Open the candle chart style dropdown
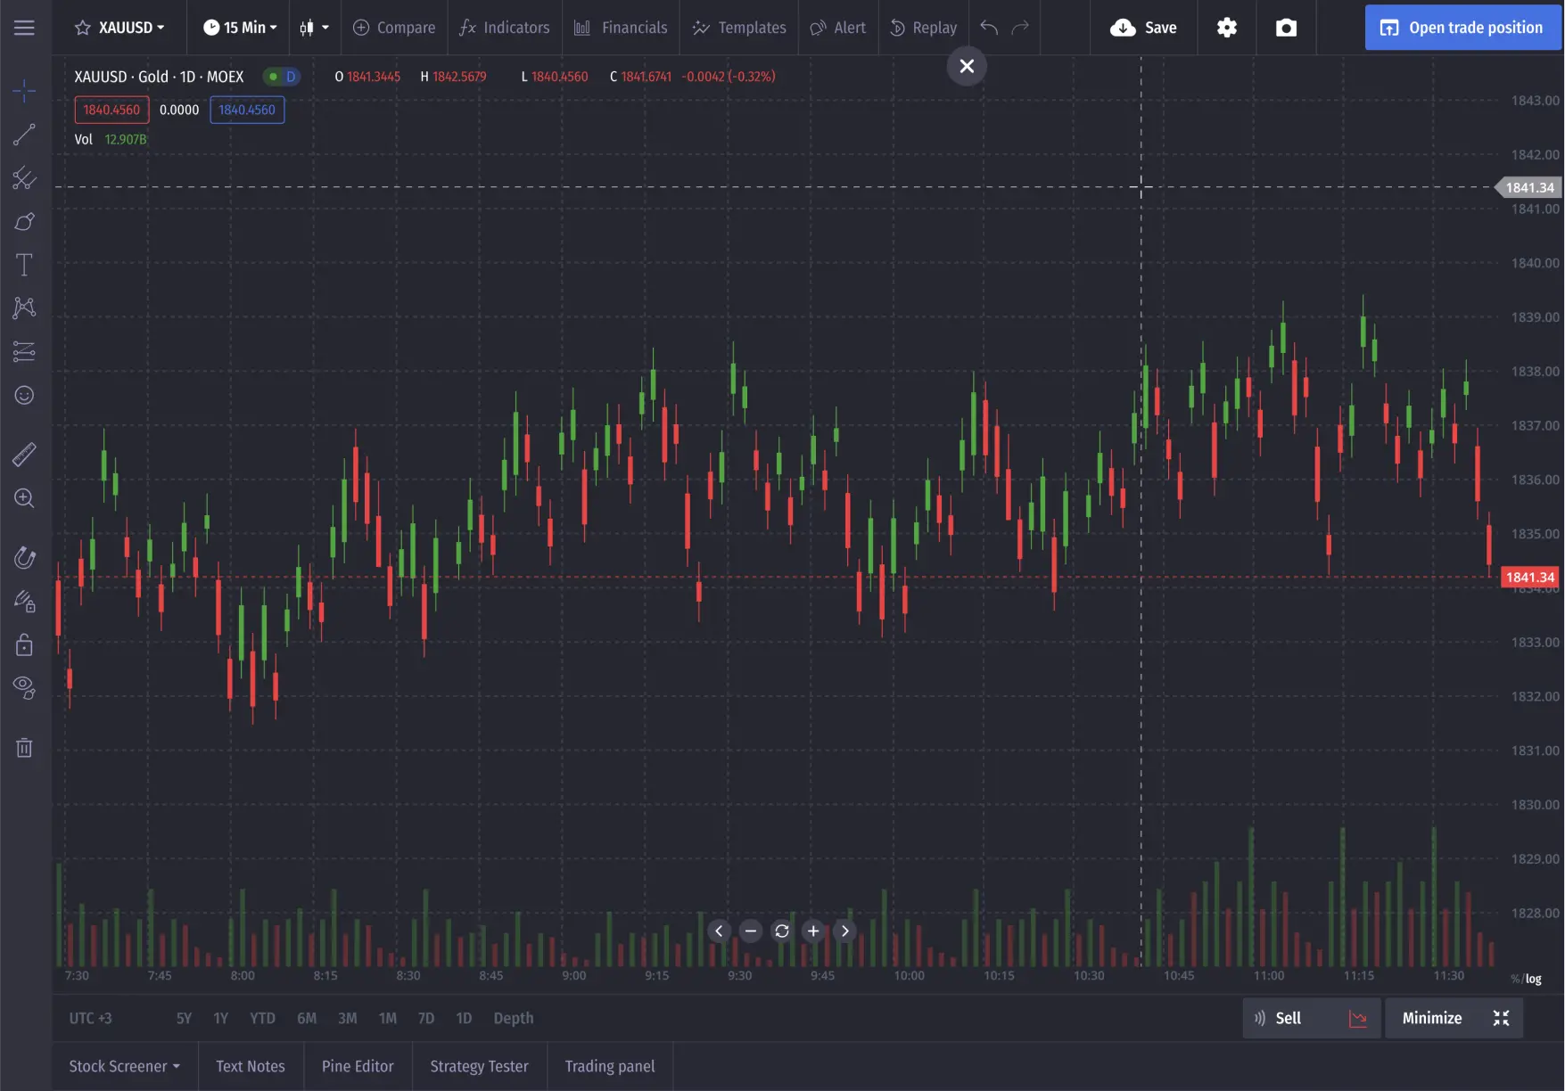1565x1091 pixels. point(315,28)
